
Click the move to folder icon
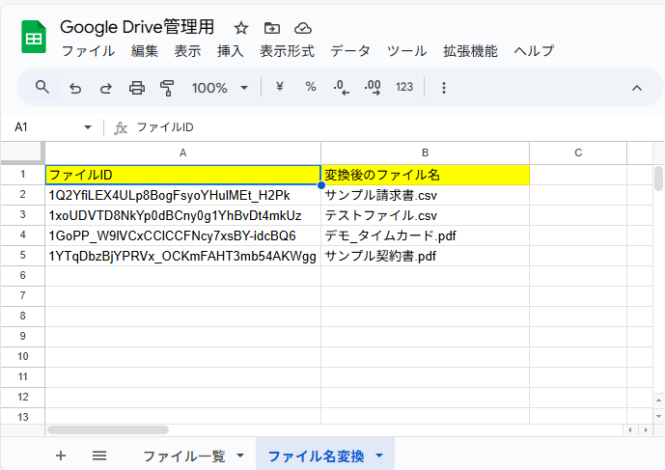pos(271,28)
